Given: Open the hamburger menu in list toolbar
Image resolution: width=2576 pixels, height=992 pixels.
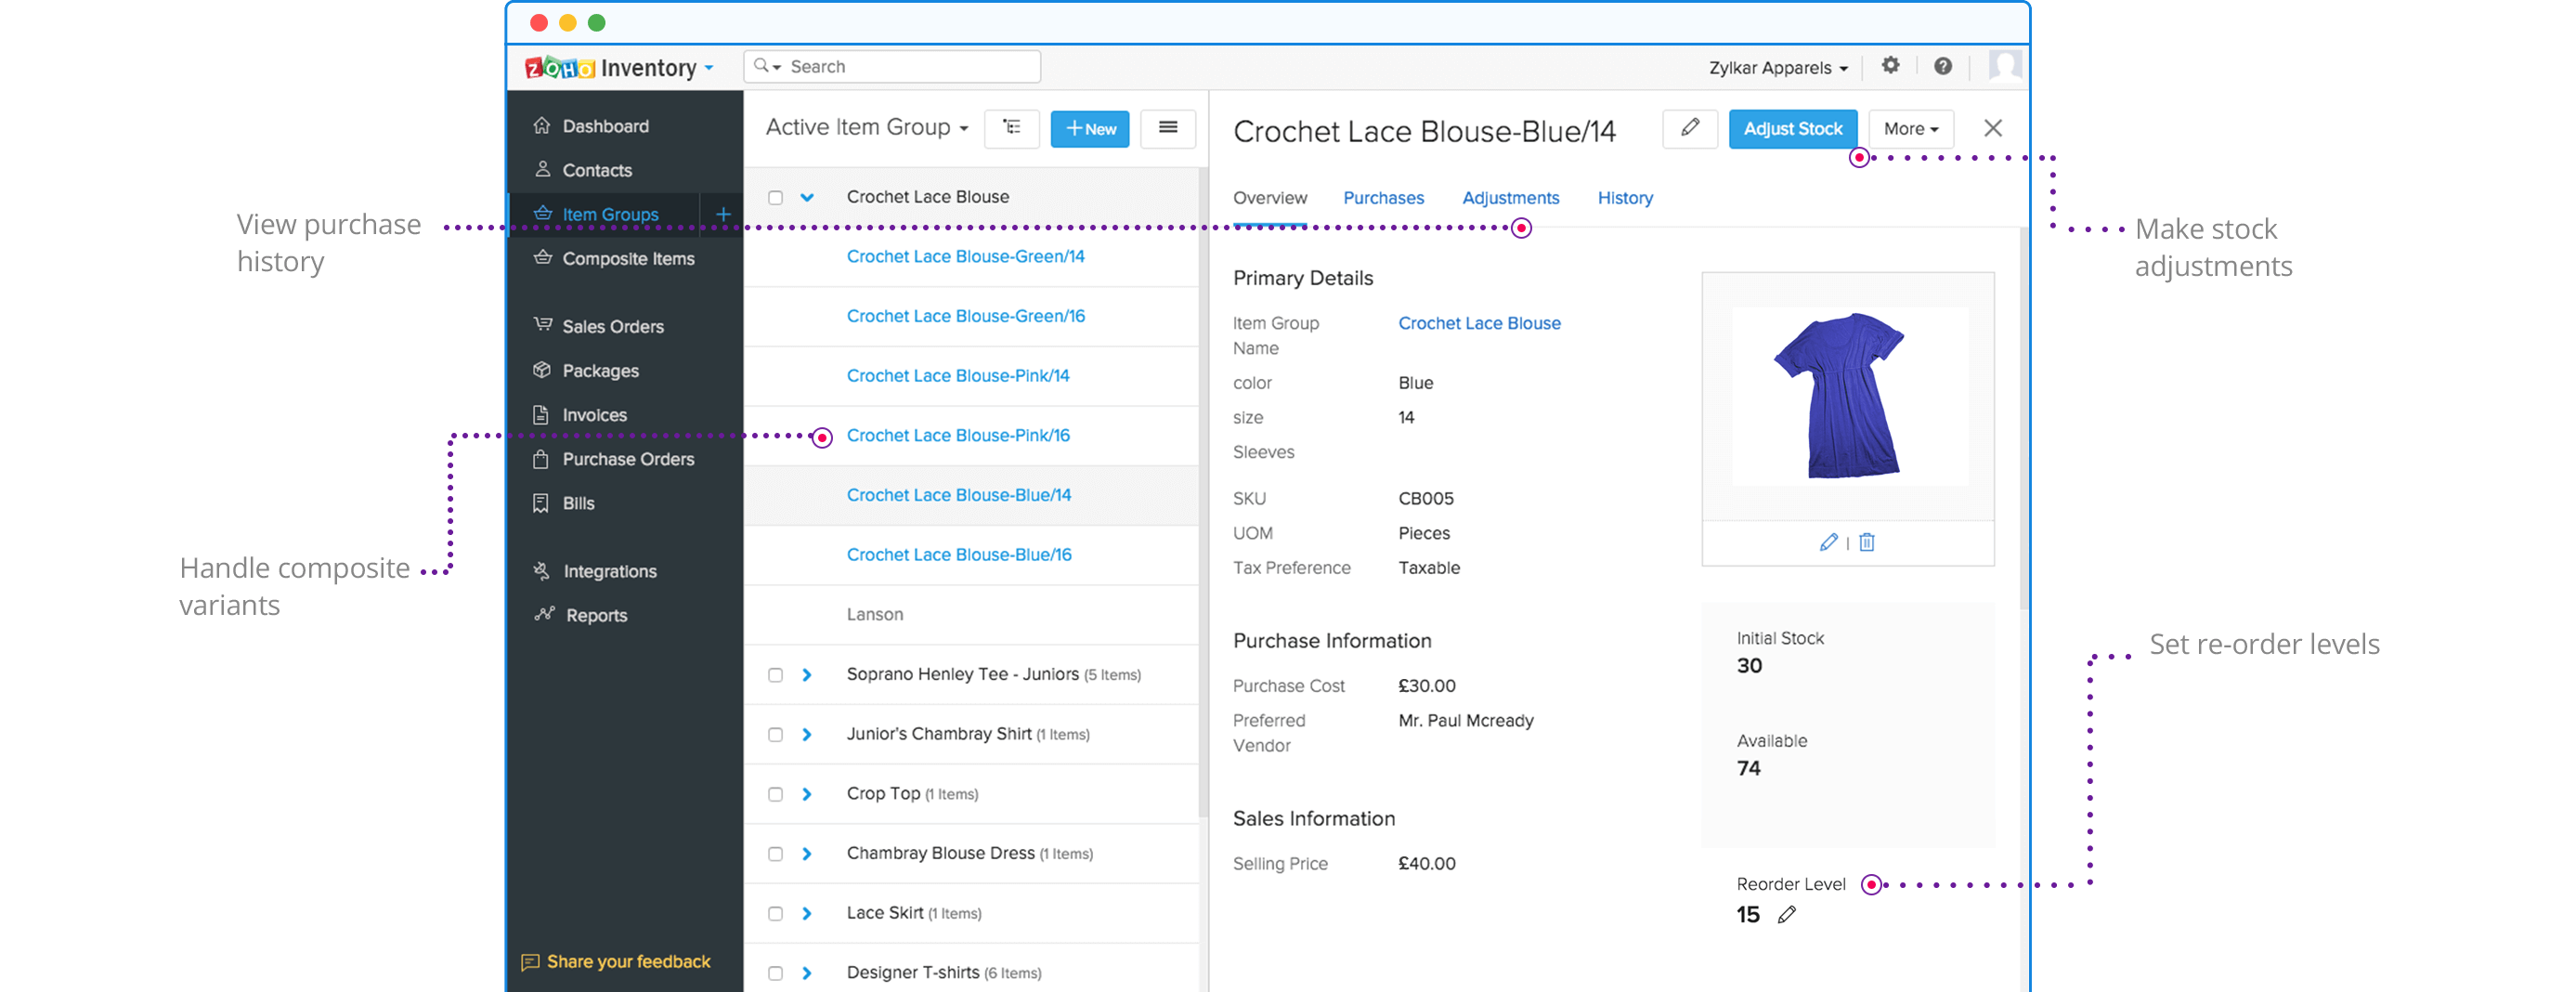Looking at the screenshot, I should tap(1167, 128).
